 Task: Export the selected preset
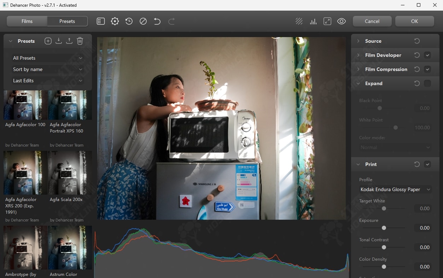(x=69, y=41)
